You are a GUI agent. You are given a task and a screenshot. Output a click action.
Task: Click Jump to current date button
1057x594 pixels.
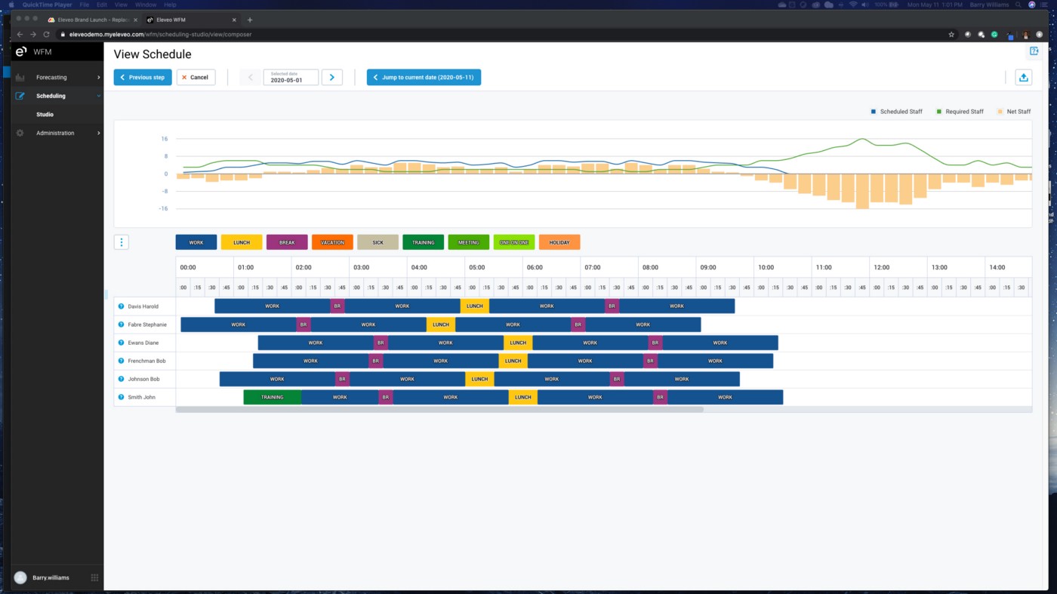(x=424, y=77)
